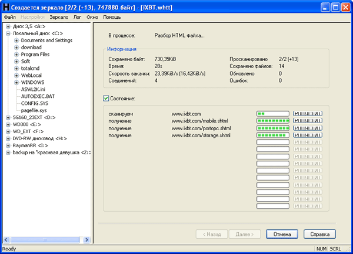Viewport: 353px width, 254px height.
Task: Select the WD300 <E:> drive label
Action: coord(27,124)
